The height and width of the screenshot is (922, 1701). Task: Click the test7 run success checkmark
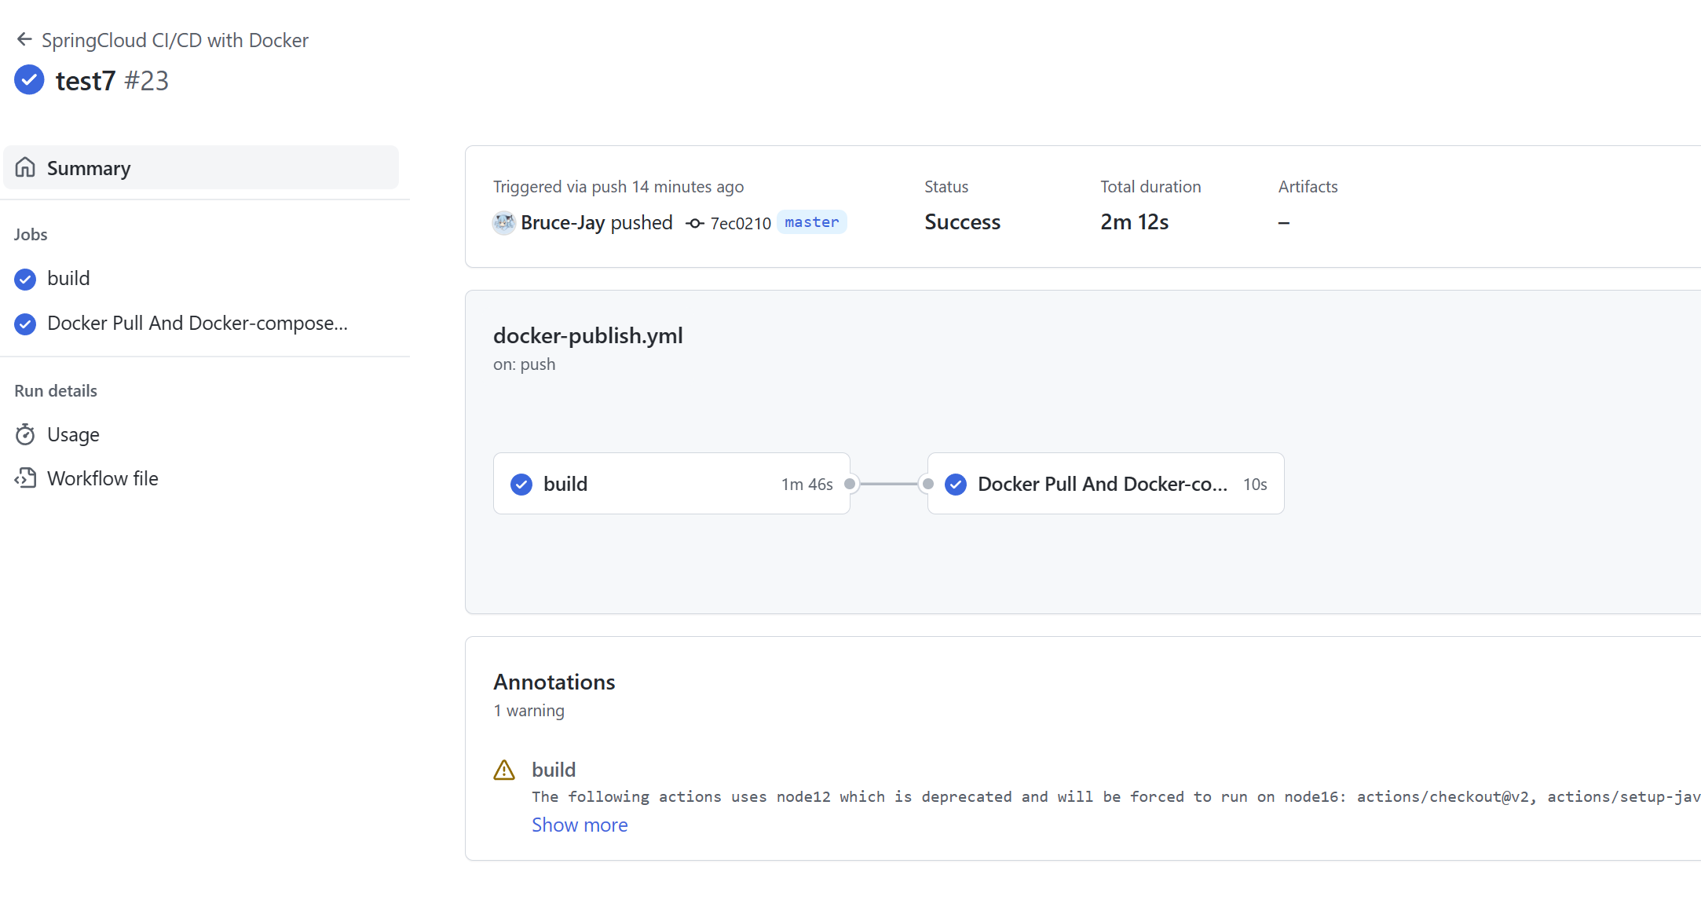[29, 80]
